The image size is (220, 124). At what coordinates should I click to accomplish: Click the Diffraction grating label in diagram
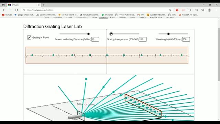[86, 104]
